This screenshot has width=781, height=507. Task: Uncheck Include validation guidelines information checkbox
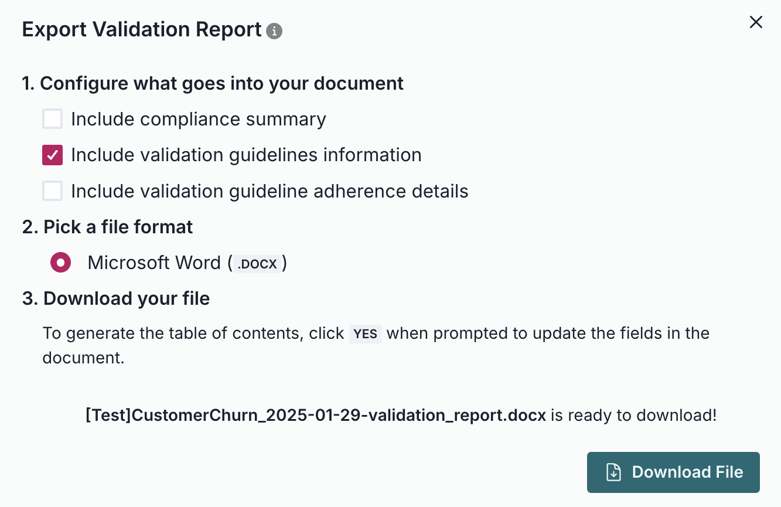tap(53, 155)
